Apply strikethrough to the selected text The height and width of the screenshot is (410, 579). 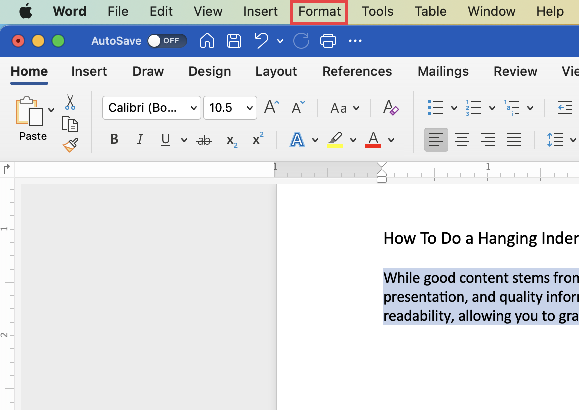[204, 139]
